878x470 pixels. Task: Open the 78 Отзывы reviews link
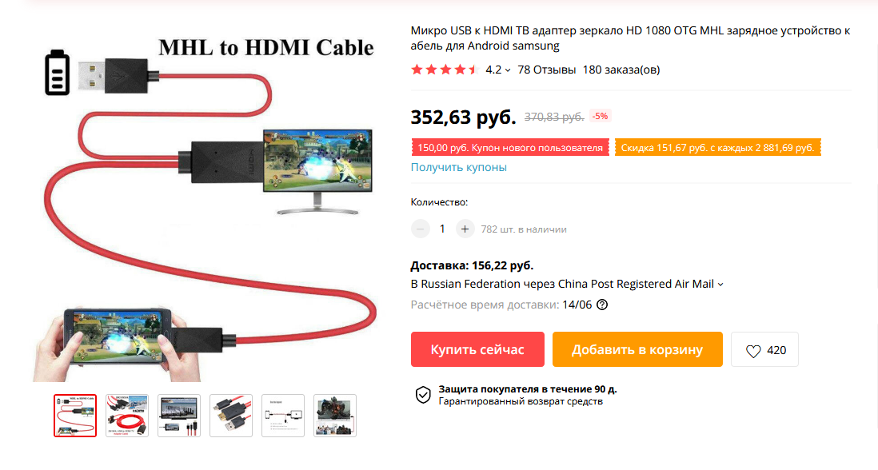click(x=546, y=70)
